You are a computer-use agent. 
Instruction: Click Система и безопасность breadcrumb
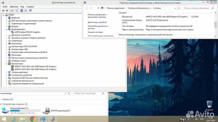(139, 8)
